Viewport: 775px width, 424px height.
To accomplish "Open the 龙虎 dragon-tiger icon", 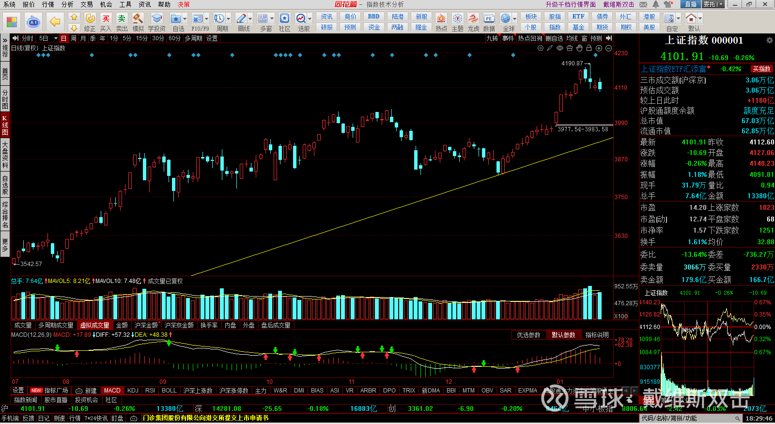I will click(x=473, y=18).
